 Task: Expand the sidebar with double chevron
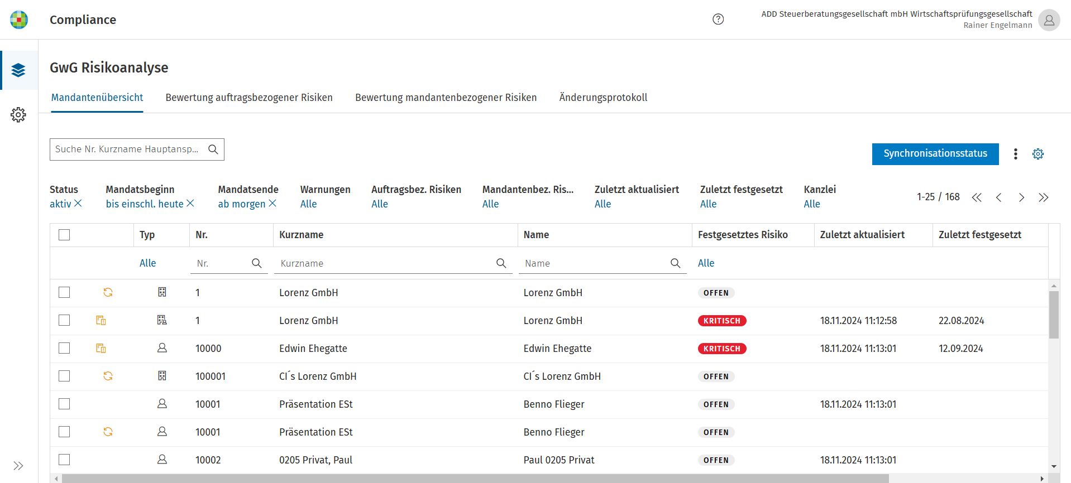coord(18,466)
